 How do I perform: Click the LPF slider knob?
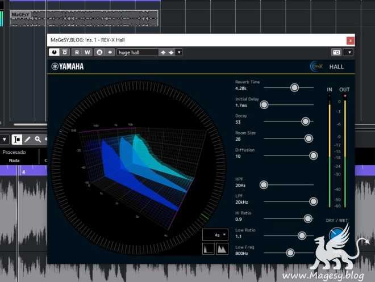click(x=313, y=201)
